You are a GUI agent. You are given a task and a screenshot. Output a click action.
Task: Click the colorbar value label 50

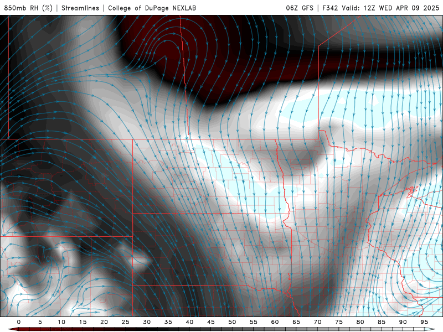click(232, 322)
